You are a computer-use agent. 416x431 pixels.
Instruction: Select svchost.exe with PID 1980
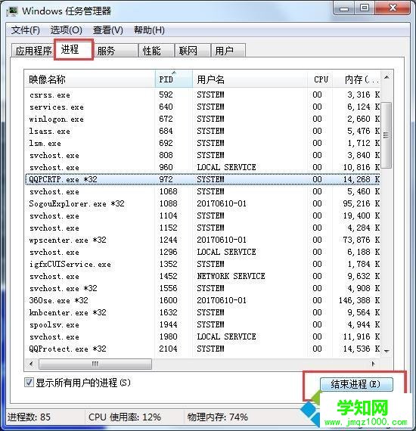pos(203,336)
